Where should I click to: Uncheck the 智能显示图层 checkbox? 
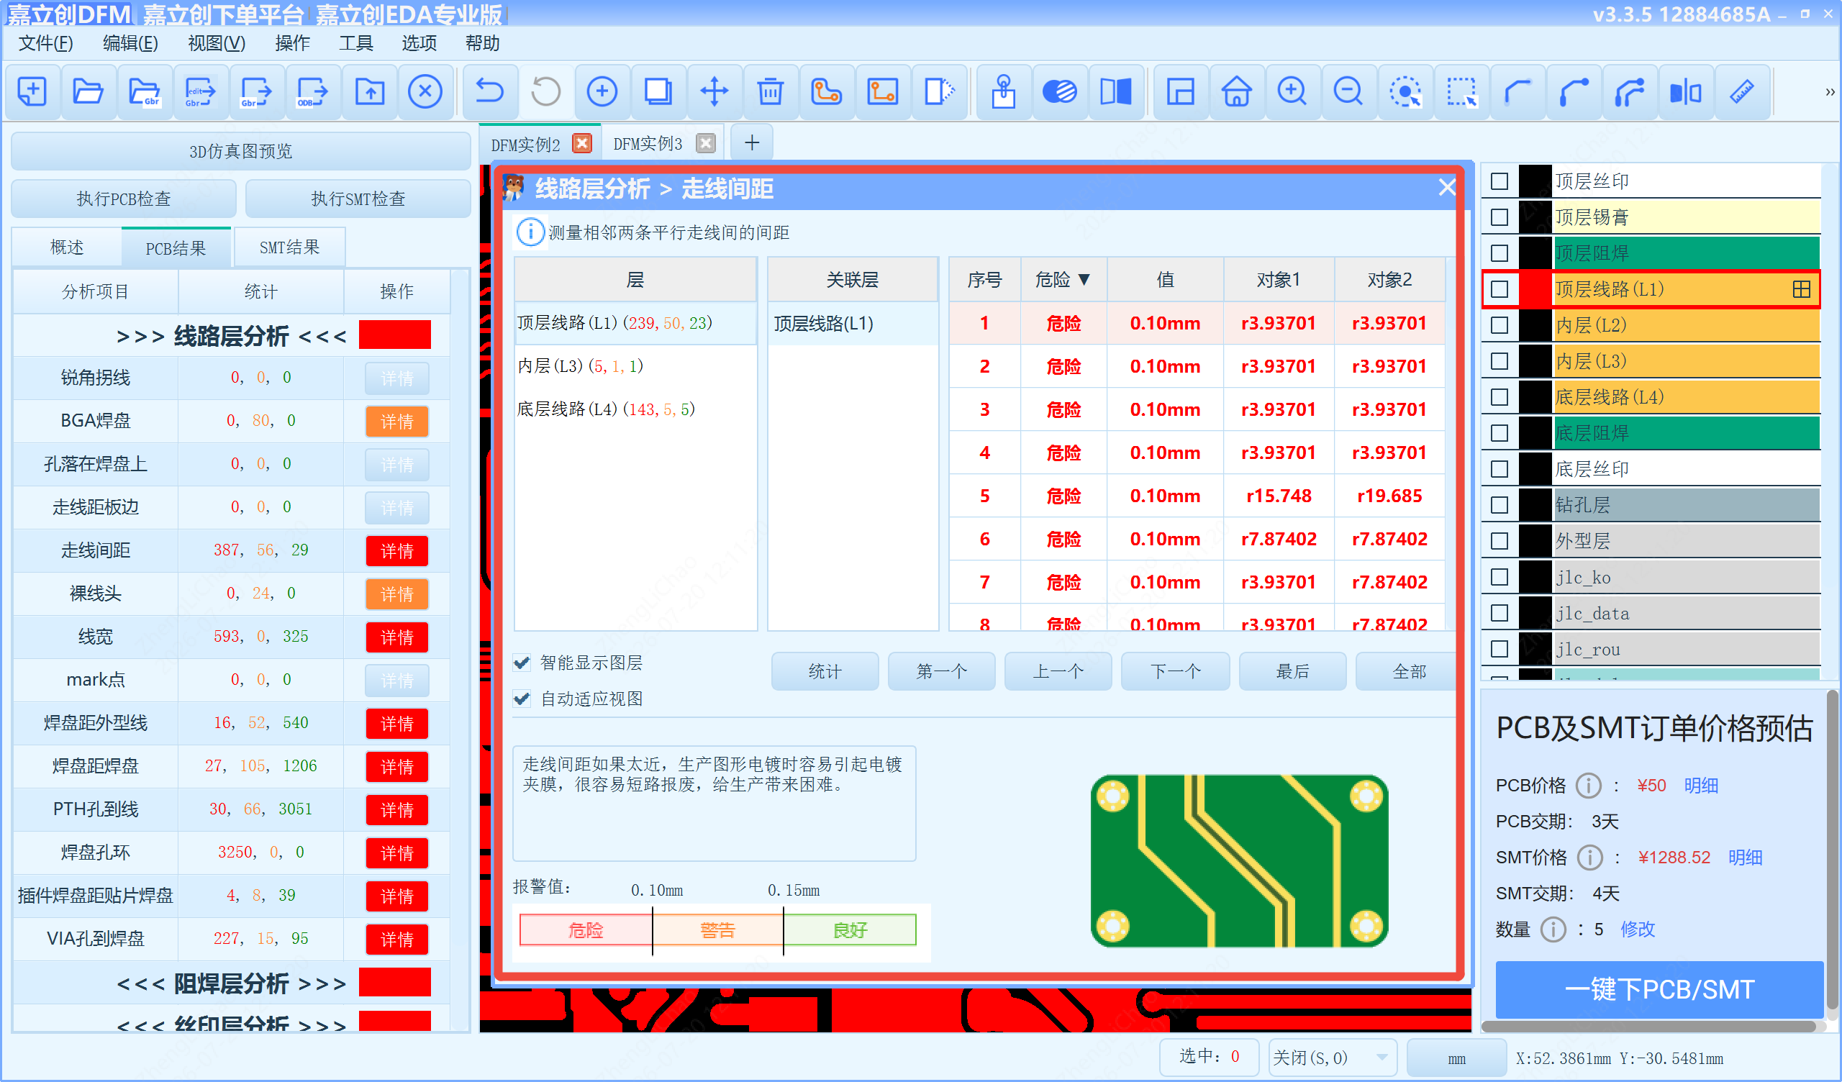tap(522, 663)
